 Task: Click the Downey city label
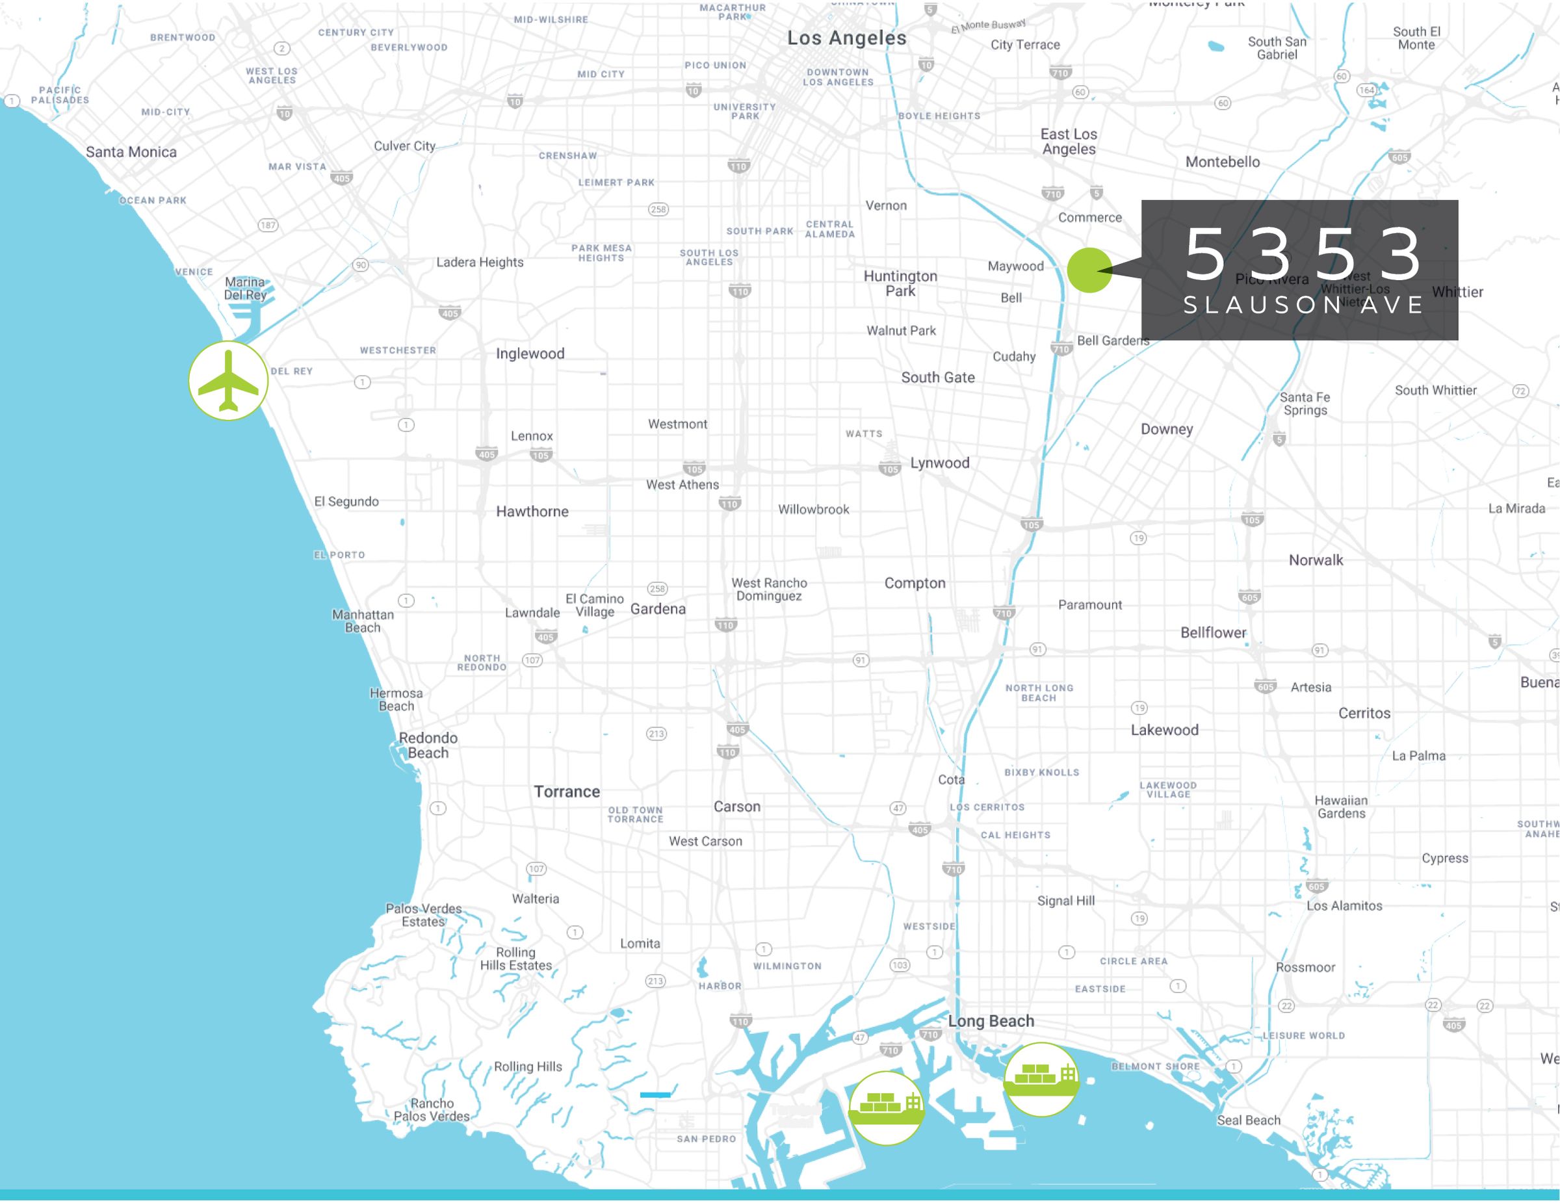(1167, 429)
